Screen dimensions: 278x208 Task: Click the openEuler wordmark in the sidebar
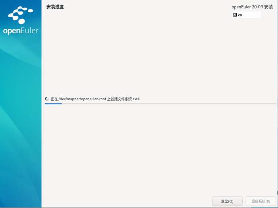(21, 31)
